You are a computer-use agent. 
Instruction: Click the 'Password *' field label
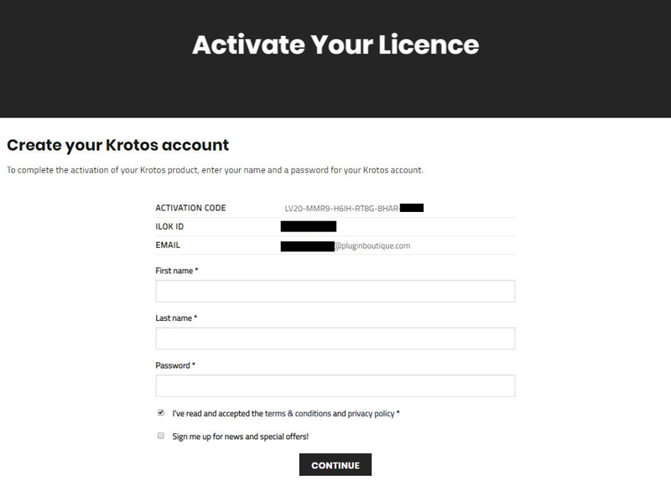(175, 365)
